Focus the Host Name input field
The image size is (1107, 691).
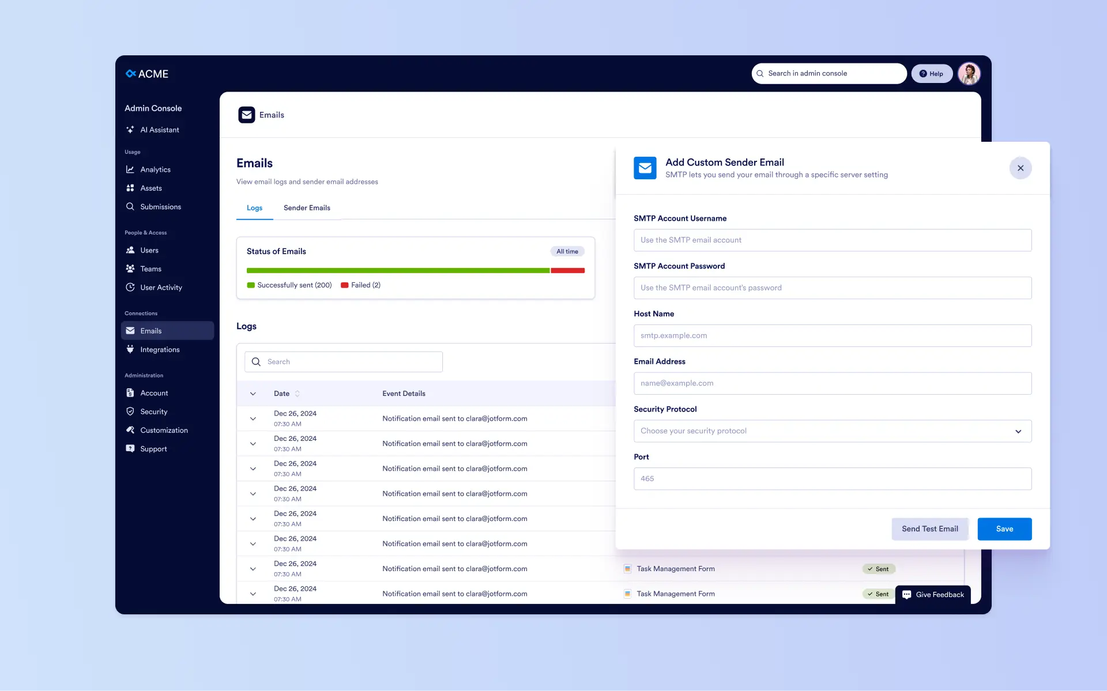pyautogui.click(x=832, y=335)
